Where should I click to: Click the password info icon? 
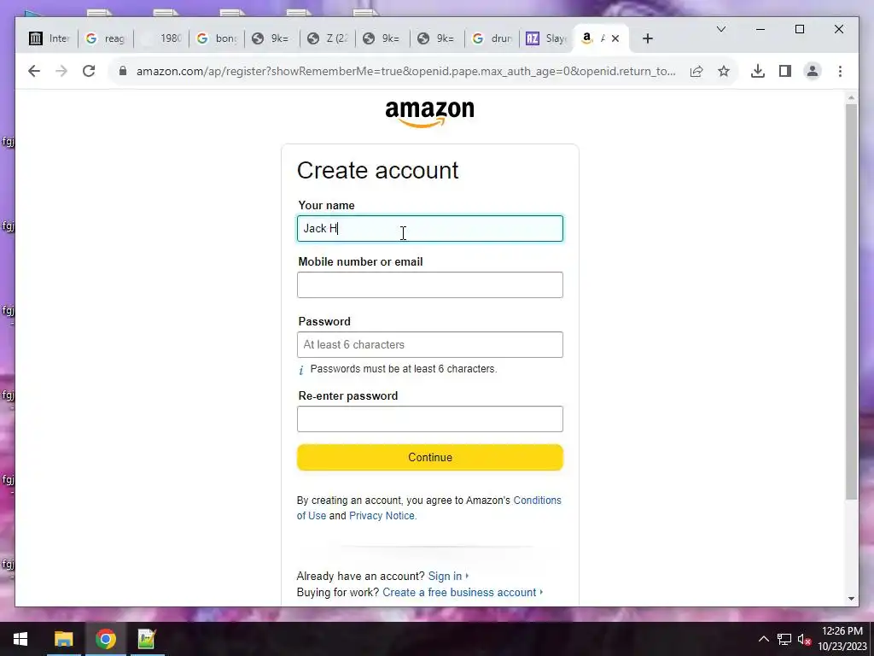coord(301,370)
